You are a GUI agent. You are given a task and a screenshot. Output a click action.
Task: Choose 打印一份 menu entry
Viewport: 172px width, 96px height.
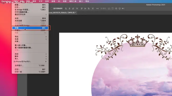[x=30, y=72]
